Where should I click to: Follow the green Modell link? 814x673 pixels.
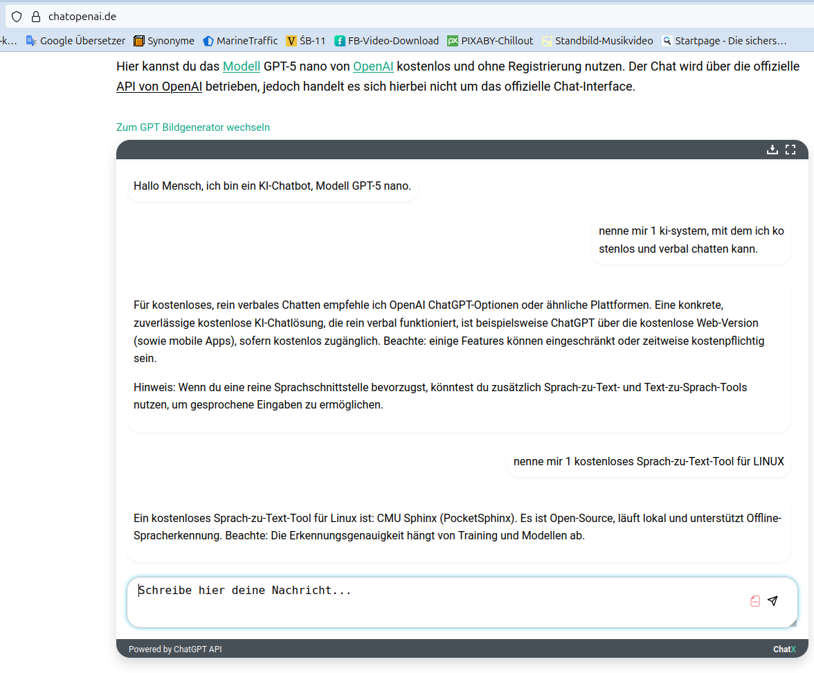tap(241, 66)
